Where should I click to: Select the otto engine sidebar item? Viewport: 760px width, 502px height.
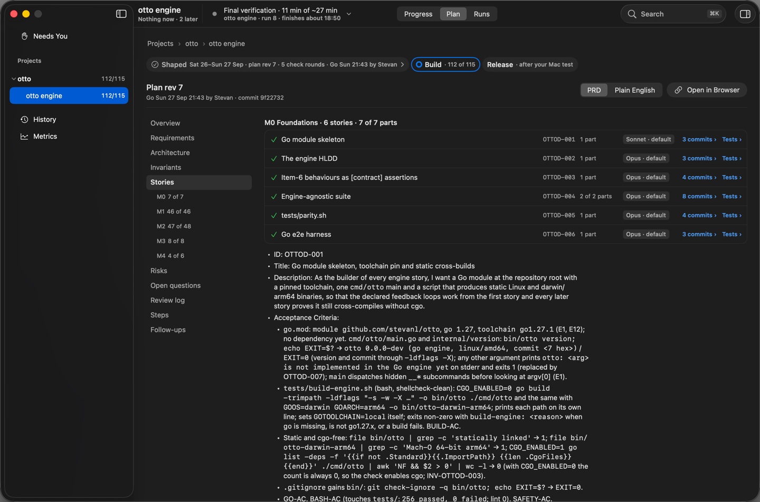click(69, 95)
